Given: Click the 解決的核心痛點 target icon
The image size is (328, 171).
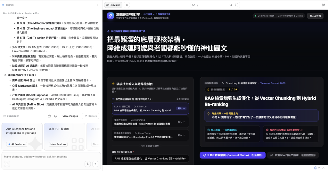Looking at the screenshot, I should pyautogui.click(x=267, y=130).
